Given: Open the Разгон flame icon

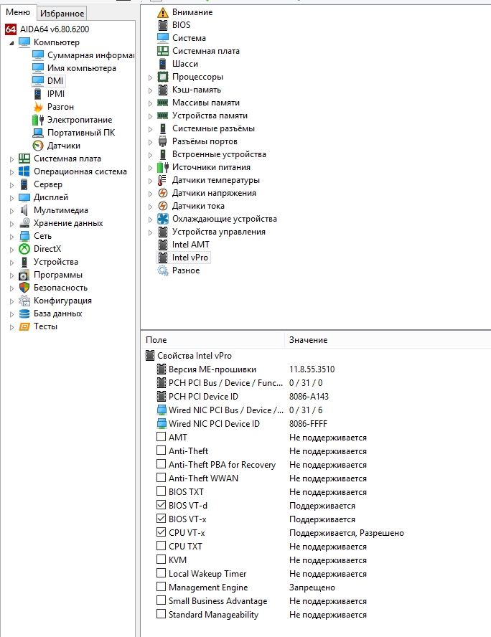Looking at the screenshot, I should pos(38,107).
